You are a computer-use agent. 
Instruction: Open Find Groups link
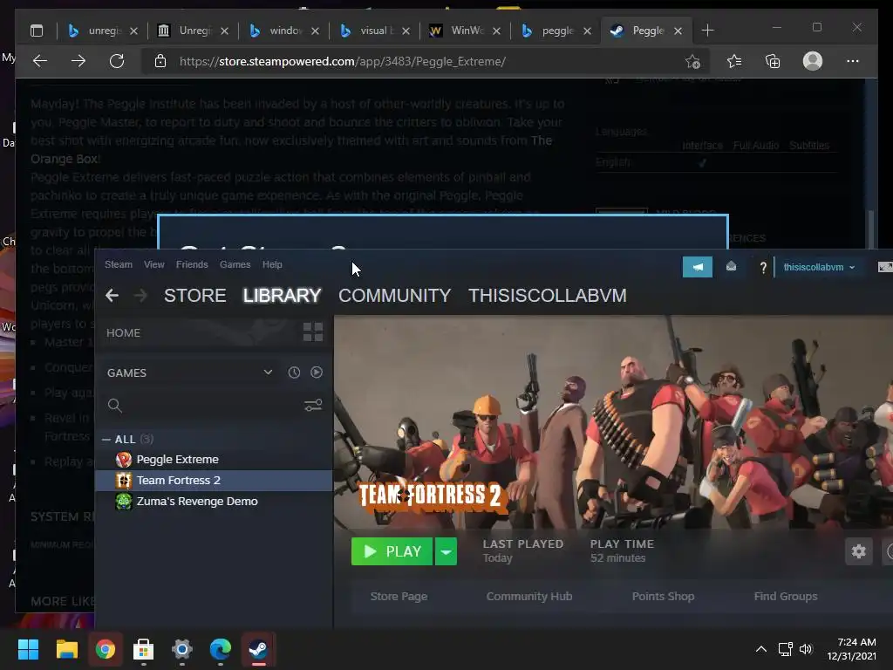click(x=786, y=596)
